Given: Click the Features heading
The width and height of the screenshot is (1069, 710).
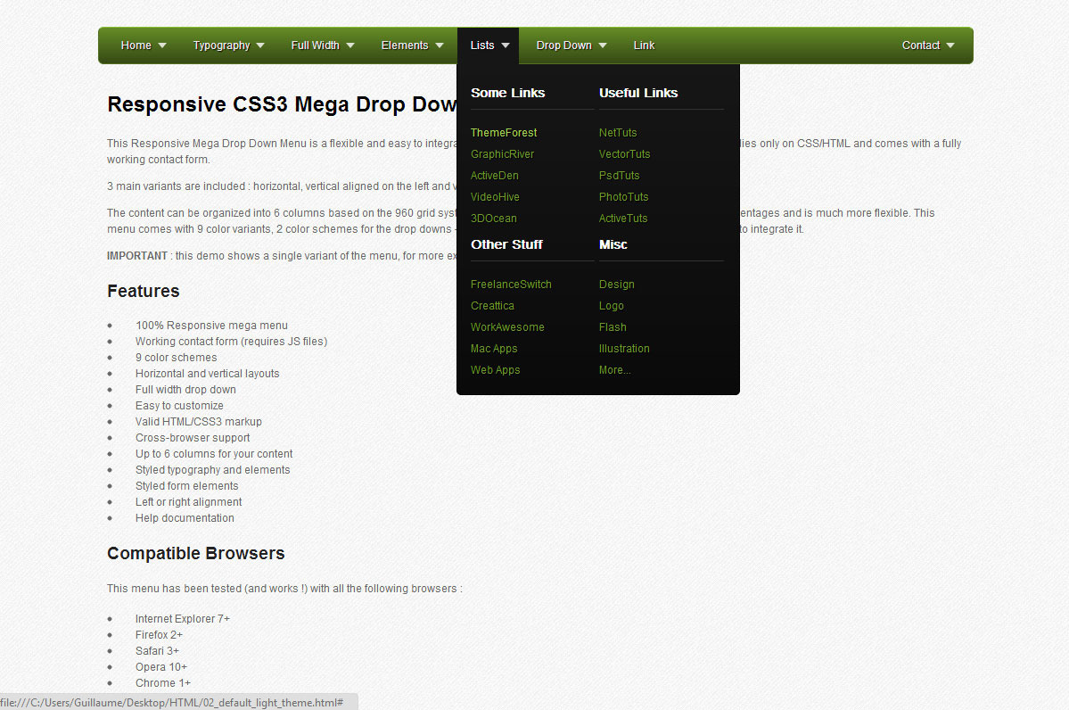Looking at the screenshot, I should coord(144,292).
